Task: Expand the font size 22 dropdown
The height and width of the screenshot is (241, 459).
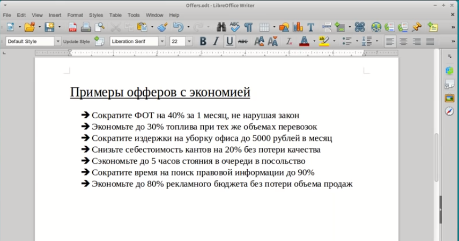Action: [x=189, y=41]
